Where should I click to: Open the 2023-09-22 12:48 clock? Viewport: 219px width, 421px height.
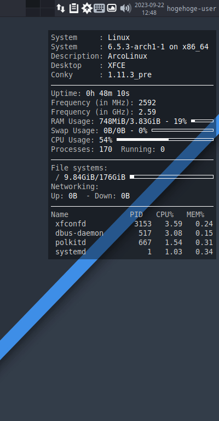pyautogui.click(x=149, y=9)
